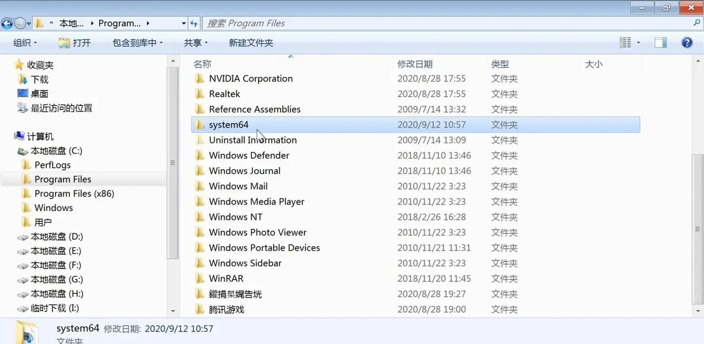Select 临时下载 (I:) drive
Viewport: 704px width, 344px height.
(x=48, y=308)
